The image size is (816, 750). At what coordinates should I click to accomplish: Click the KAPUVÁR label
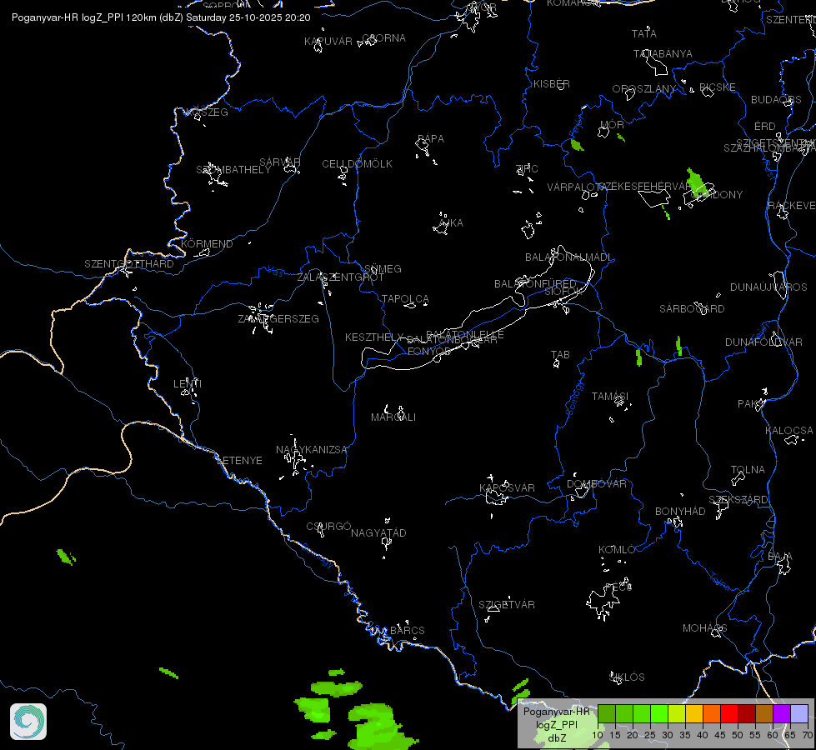point(328,42)
